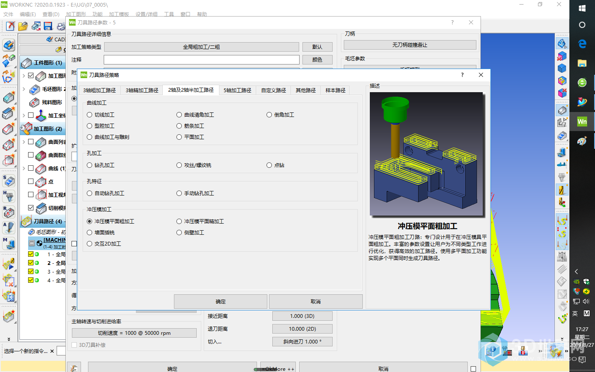This screenshot has height=372, width=595.
Task: Click the H-labeled tool holder icon
Action: pyautogui.click(x=9, y=196)
